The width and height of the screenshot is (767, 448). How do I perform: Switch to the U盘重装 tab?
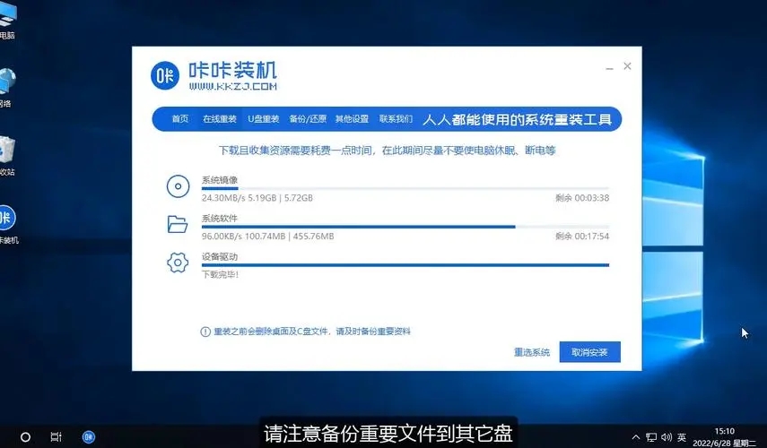click(x=263, y=118)
